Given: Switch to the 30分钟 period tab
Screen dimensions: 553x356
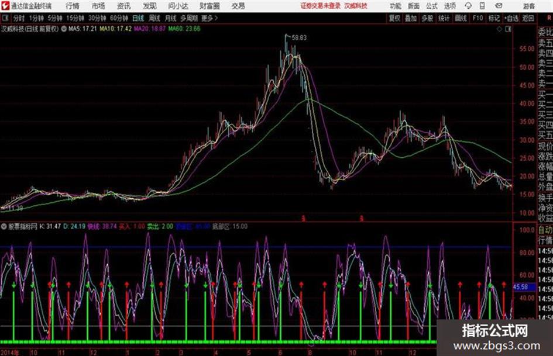Looking at the screenshot, I should (x=97, y=18).
